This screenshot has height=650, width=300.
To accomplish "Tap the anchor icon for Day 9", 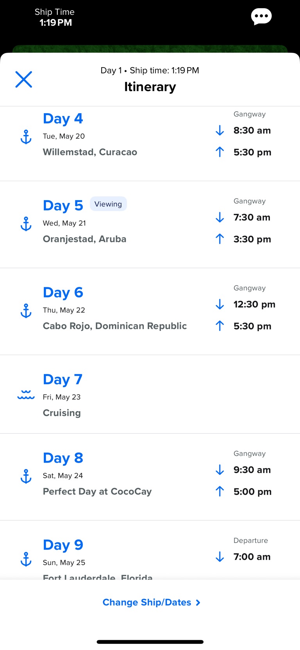I will coord(26,559).
